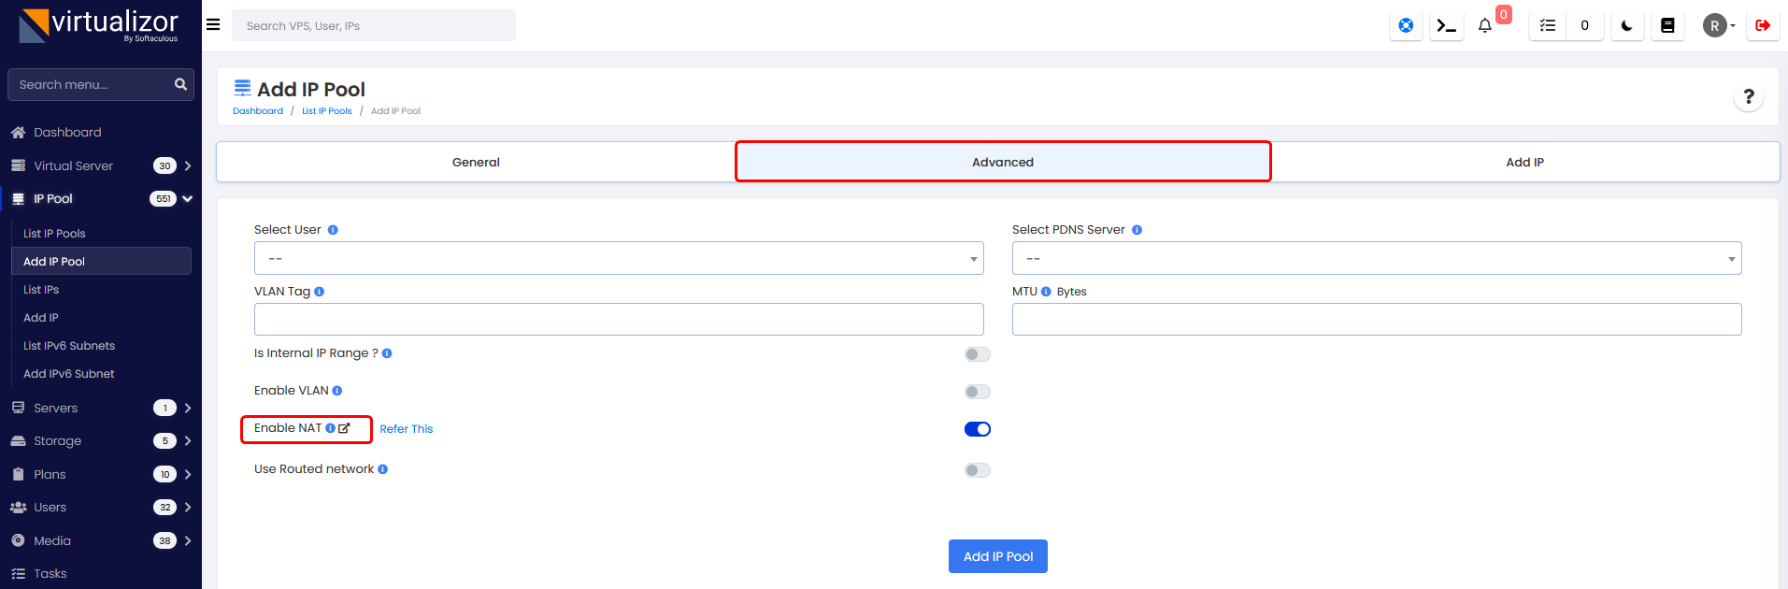Disable the Enable NAT toggle
1788x589 pixels.
[977, 429]
